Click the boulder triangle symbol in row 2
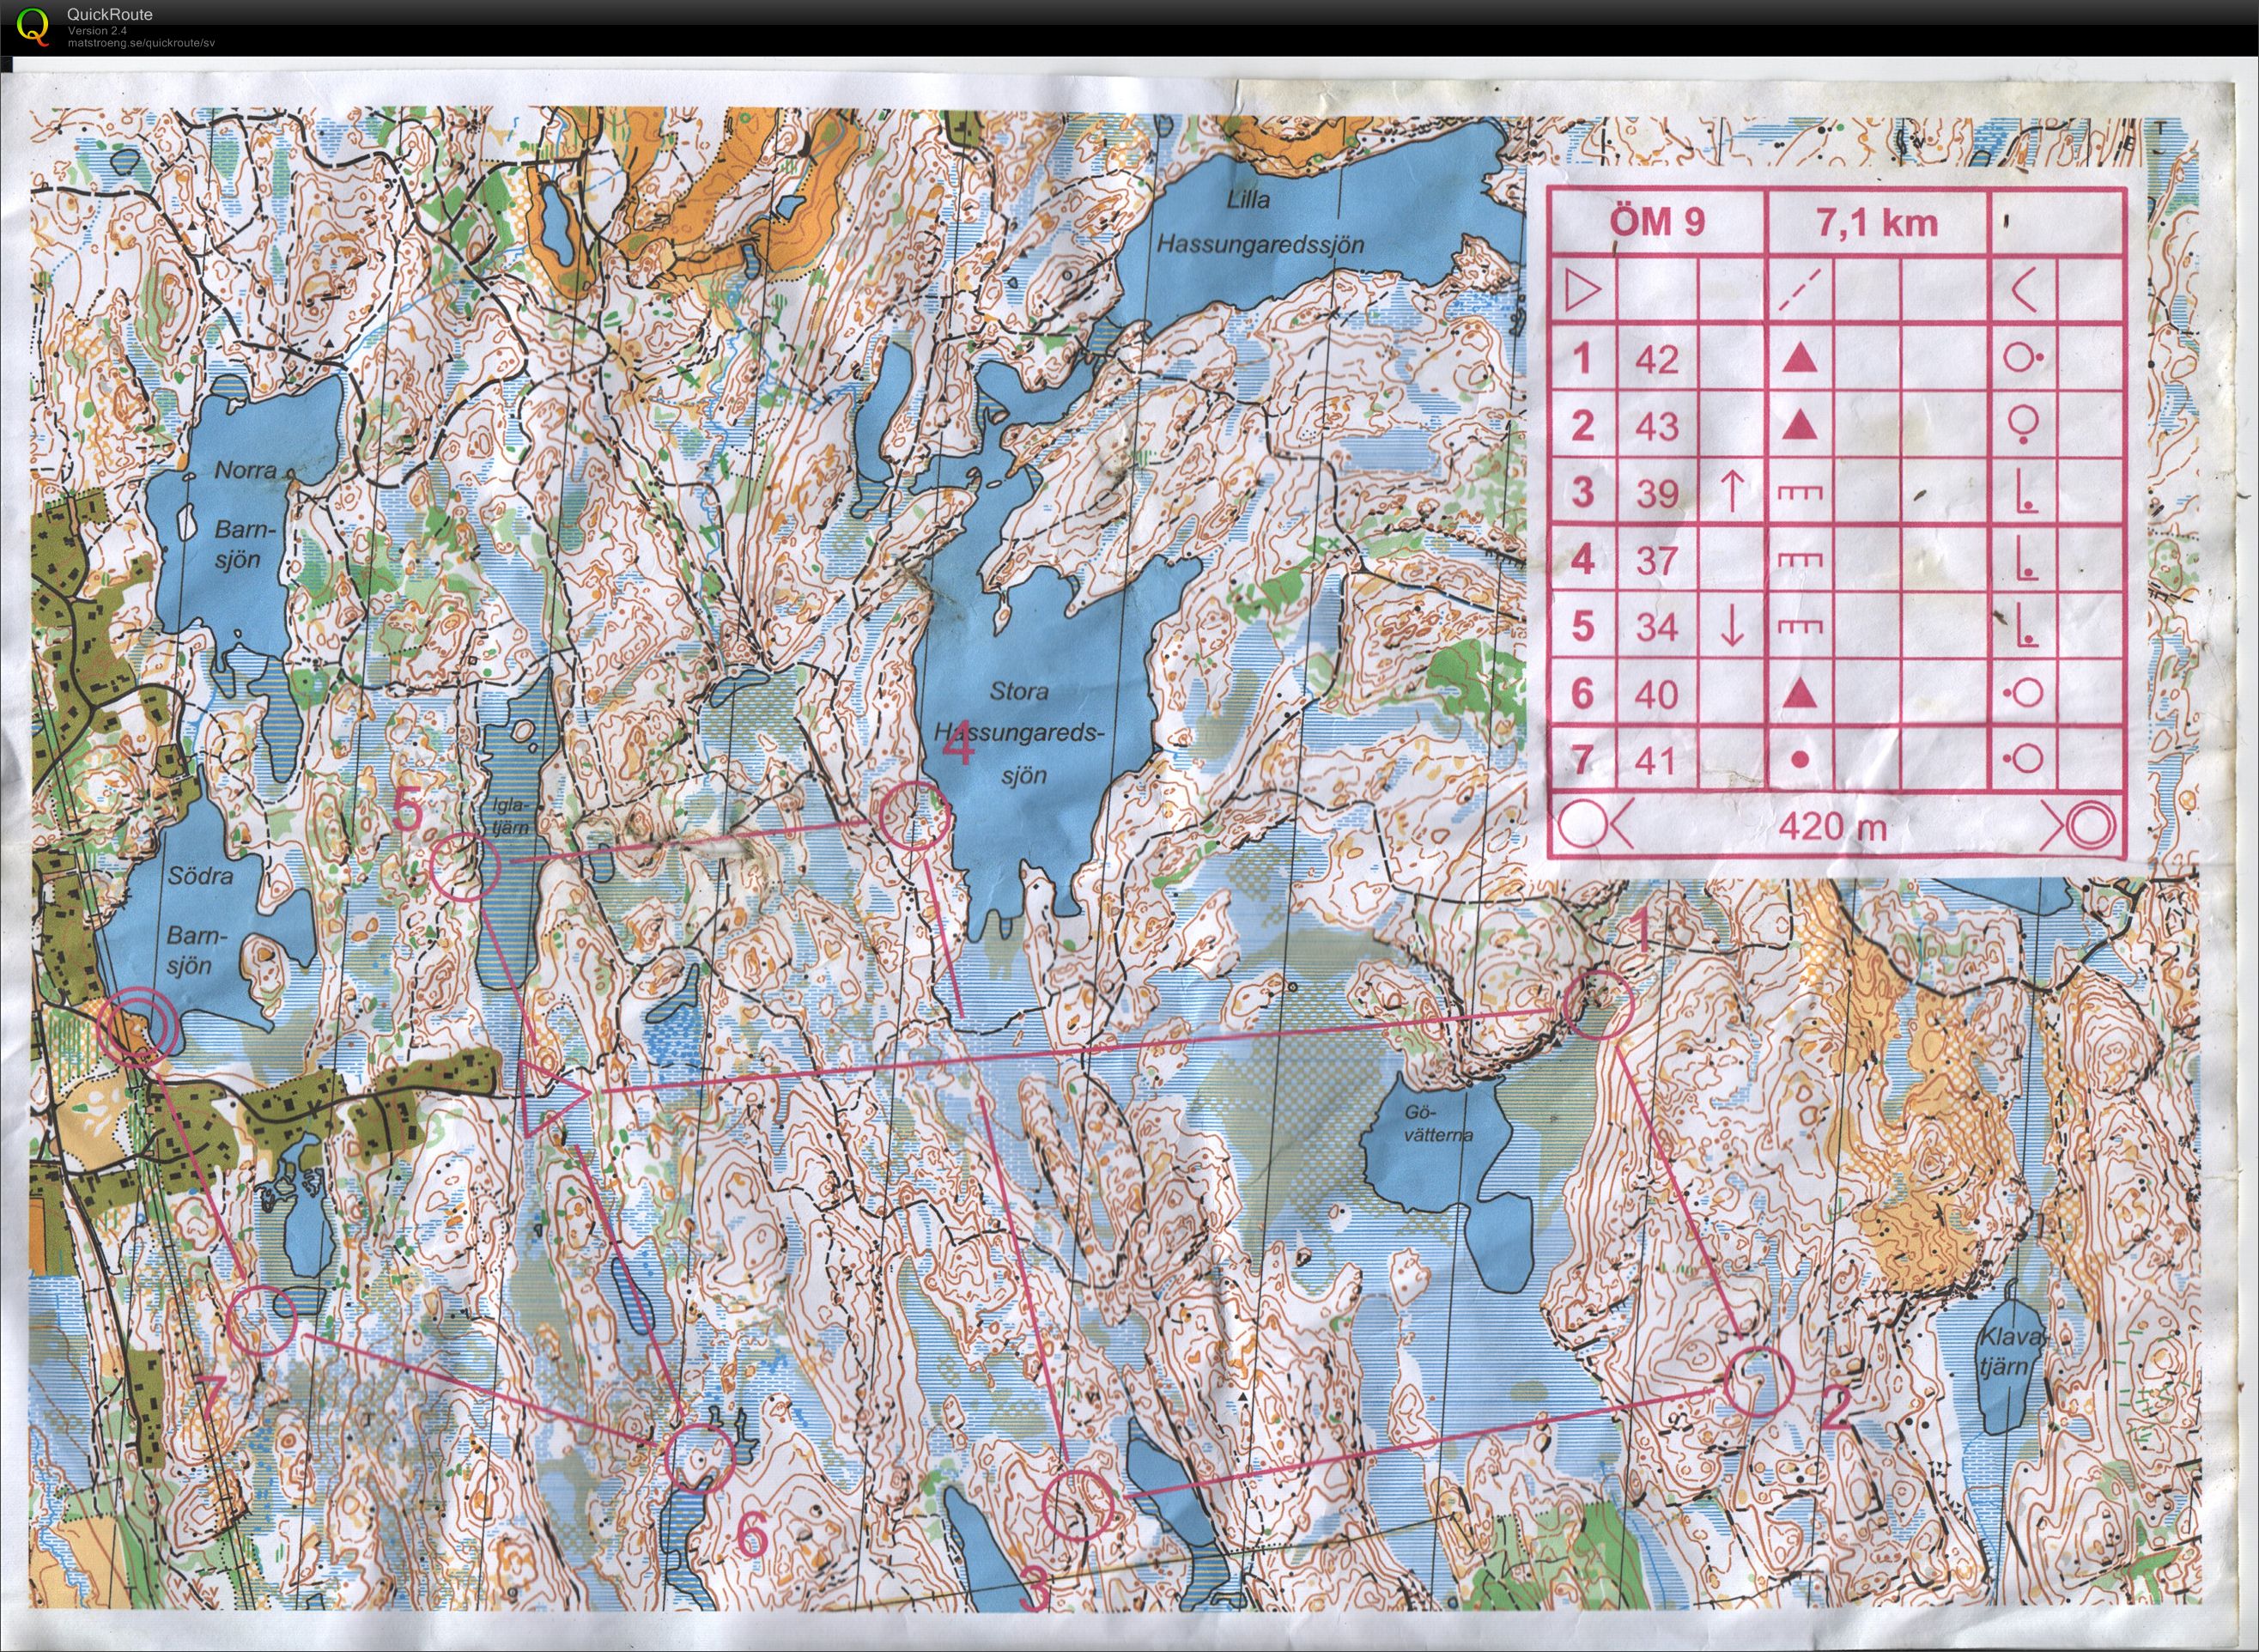This screenshot has height=1652, width=2259. click(1800, 425)
